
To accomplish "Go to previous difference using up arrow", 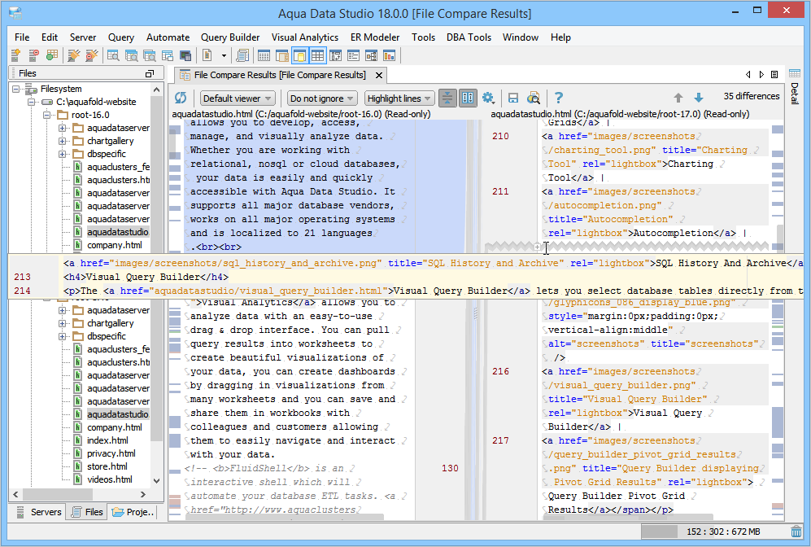I will pyautogui.click(x=678, y=98).
